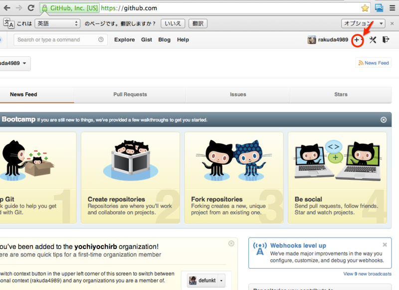Click the browser forward arrow

pos(19,8)
